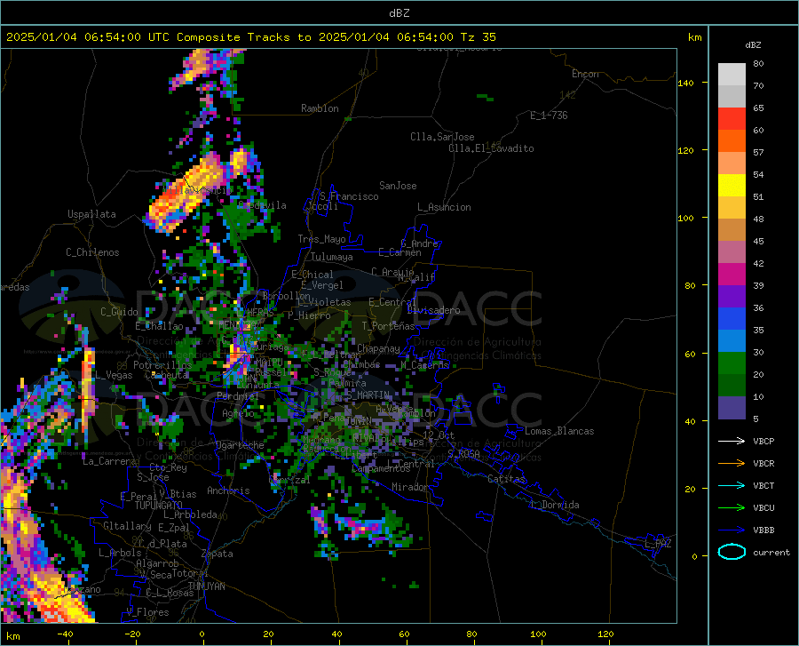Click the Tres_Mayo label

[321, 239]
